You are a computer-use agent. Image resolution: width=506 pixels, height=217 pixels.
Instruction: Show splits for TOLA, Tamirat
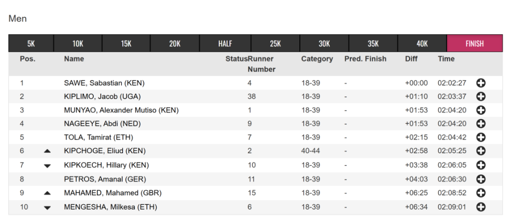481,137
